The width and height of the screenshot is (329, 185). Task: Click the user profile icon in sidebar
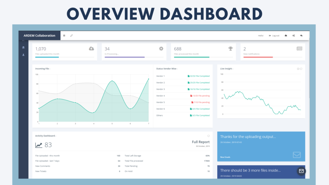pos(23,55)
